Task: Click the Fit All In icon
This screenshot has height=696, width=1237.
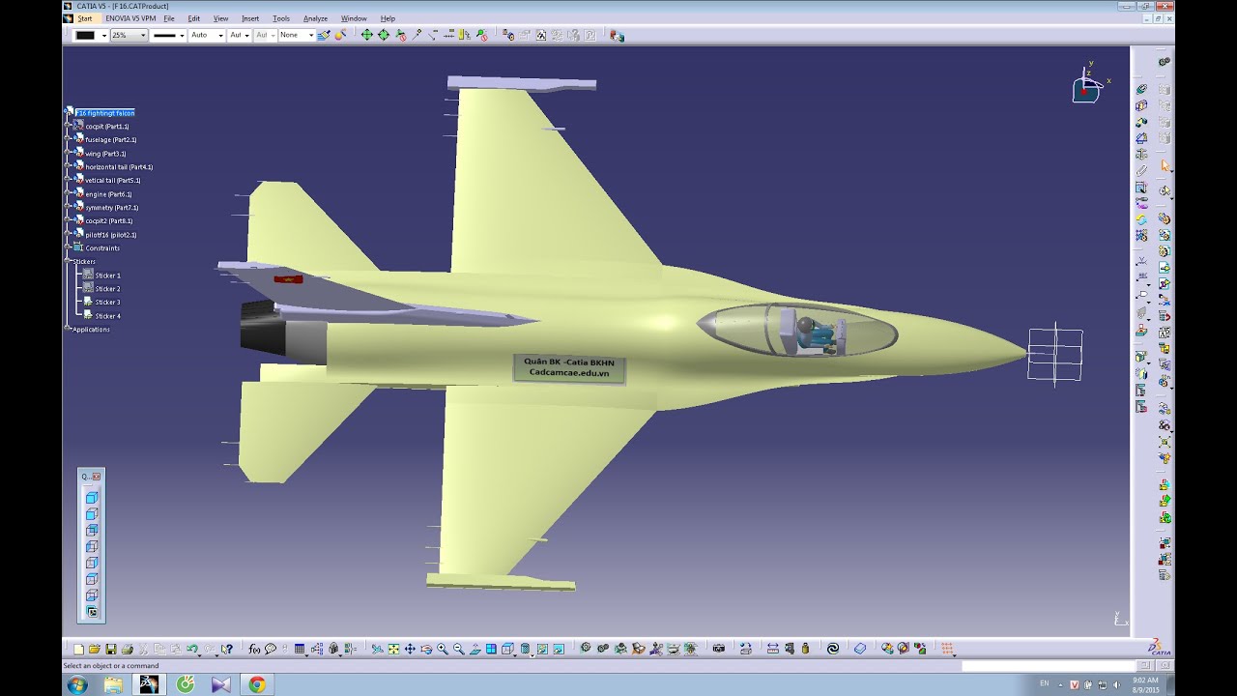Action: tap(393, 649)
